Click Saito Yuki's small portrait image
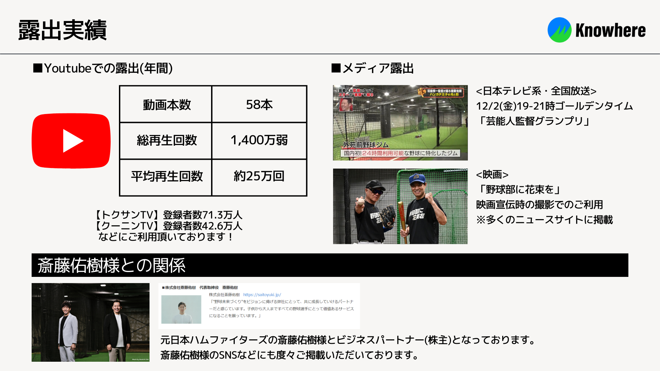 (181, 309)
